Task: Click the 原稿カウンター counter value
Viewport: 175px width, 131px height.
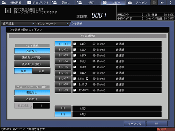Action: [x=143, y=15]
